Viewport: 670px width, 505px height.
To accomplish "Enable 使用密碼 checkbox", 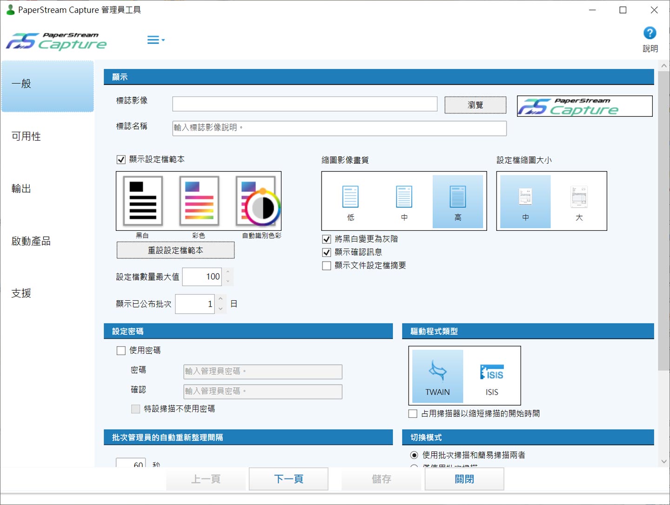I will tap(121, 350).
